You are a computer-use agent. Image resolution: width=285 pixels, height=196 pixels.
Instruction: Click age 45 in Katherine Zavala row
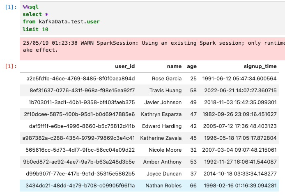(193, 138)
